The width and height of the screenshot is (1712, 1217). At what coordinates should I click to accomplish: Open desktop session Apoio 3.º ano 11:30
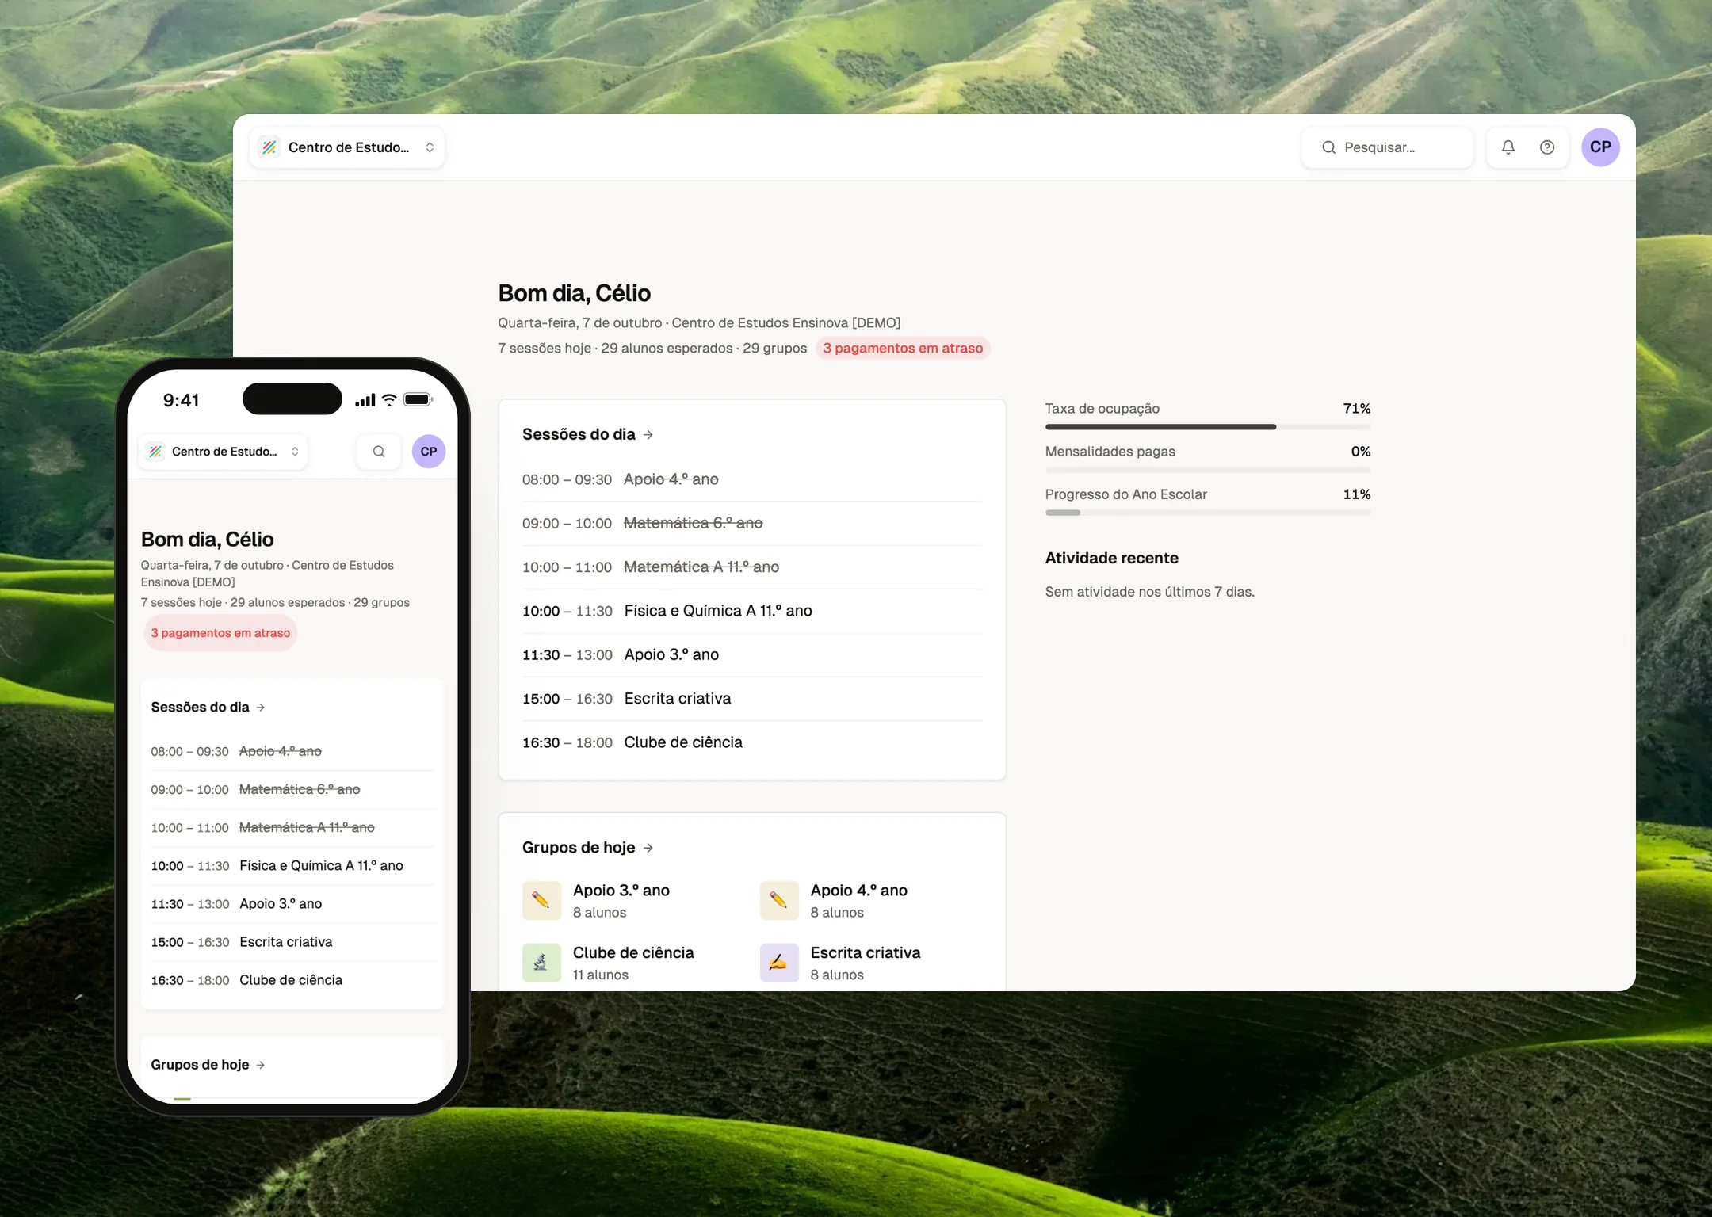click(751, 655)
